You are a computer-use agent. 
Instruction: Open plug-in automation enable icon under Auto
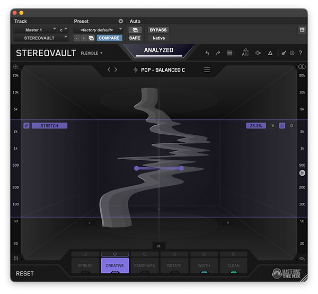[x=135, y=30]
